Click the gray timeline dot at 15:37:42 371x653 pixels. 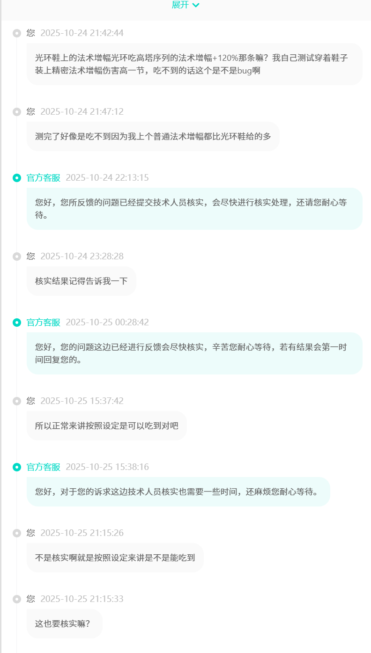[x=17, y=401]
